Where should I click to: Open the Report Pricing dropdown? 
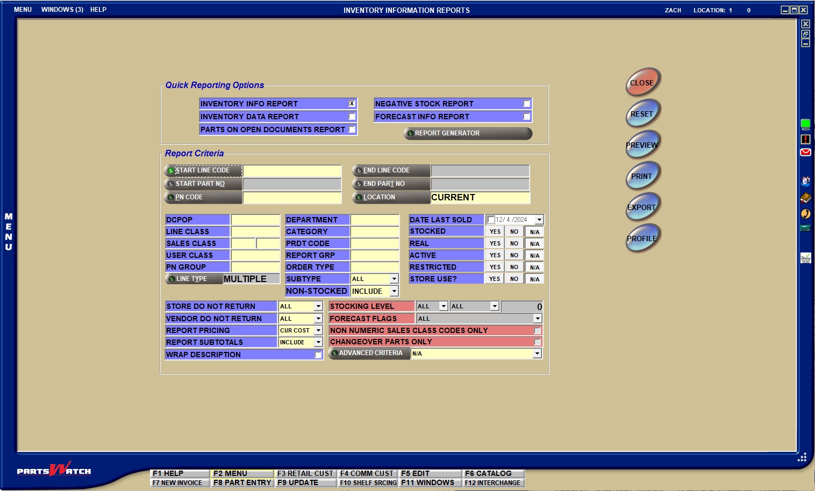click(x=318, y=330)
